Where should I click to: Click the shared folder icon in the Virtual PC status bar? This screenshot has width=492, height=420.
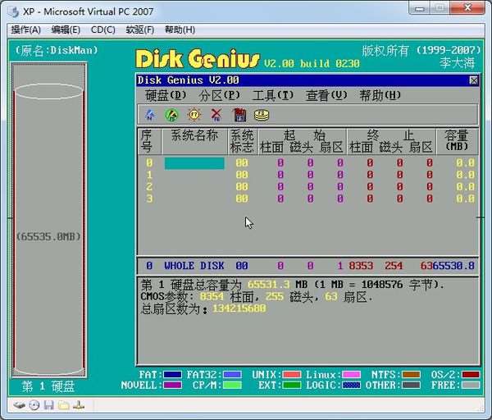[64, 405]
